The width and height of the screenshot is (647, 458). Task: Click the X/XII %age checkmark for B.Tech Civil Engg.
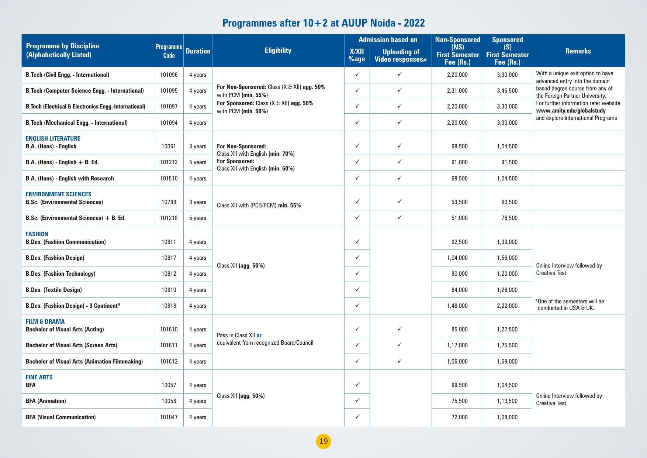[x=357, y=74]
